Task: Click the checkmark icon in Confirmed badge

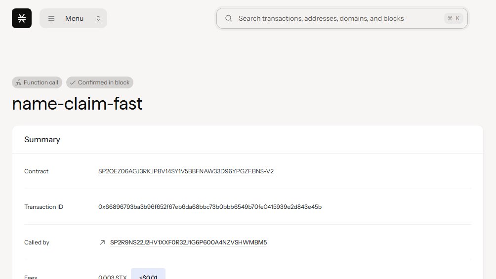Action: pos(73,82)
